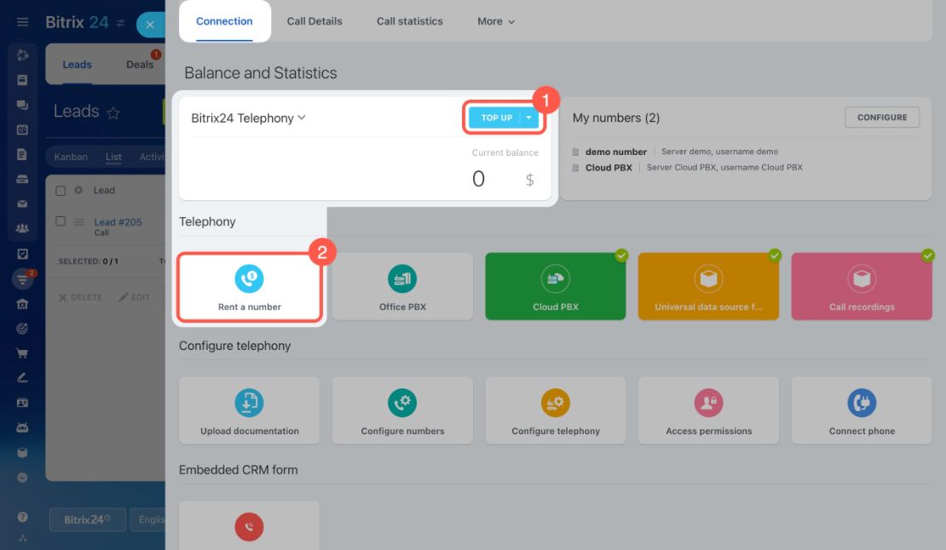
Task: Switch to the Deals tab
Action: [x=140, y=65]
